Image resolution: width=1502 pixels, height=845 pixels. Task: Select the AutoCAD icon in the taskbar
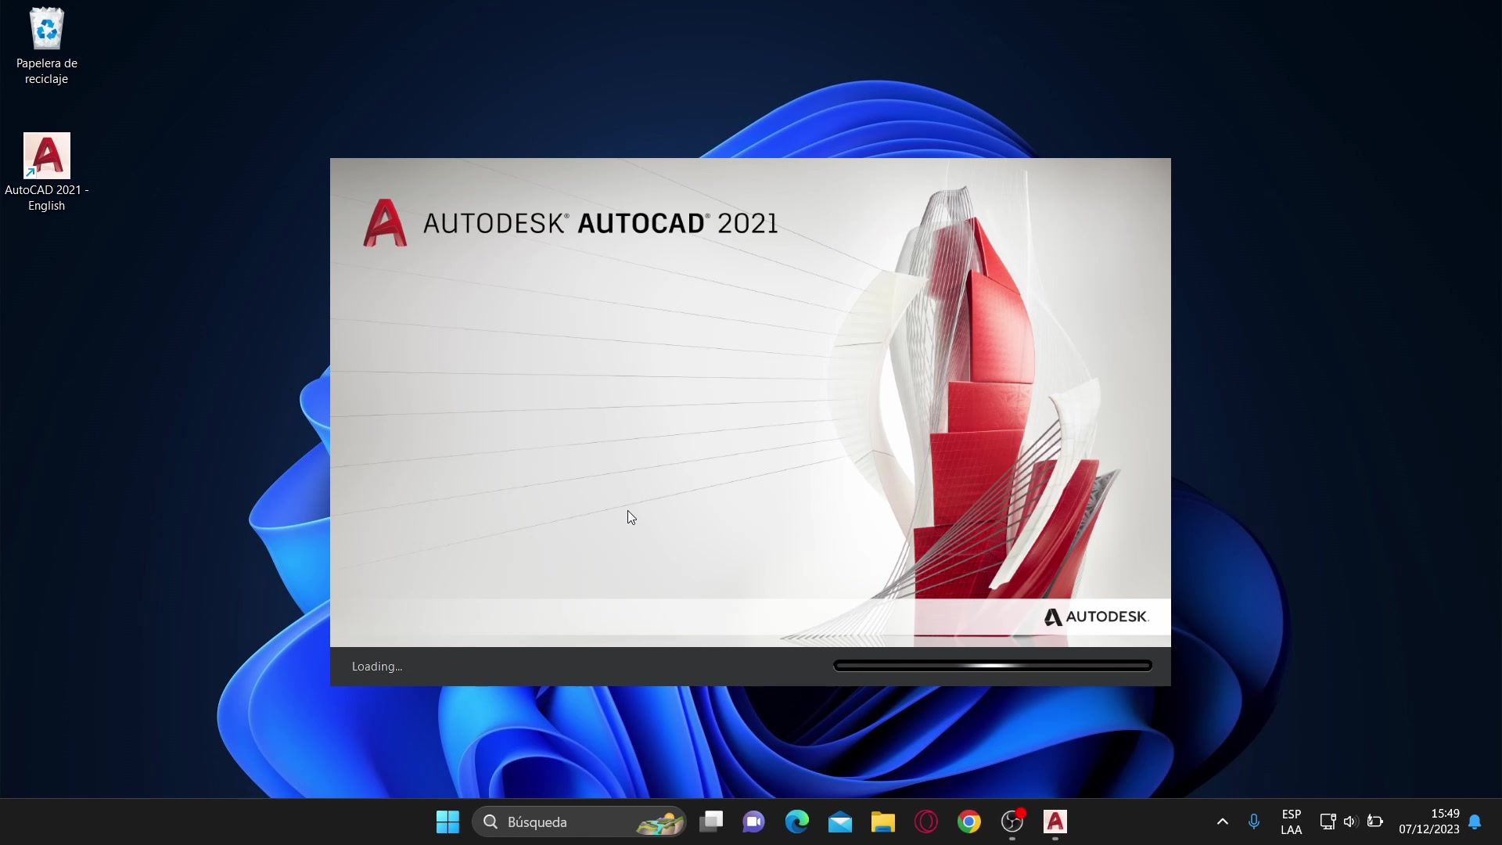pos(1055,822)
